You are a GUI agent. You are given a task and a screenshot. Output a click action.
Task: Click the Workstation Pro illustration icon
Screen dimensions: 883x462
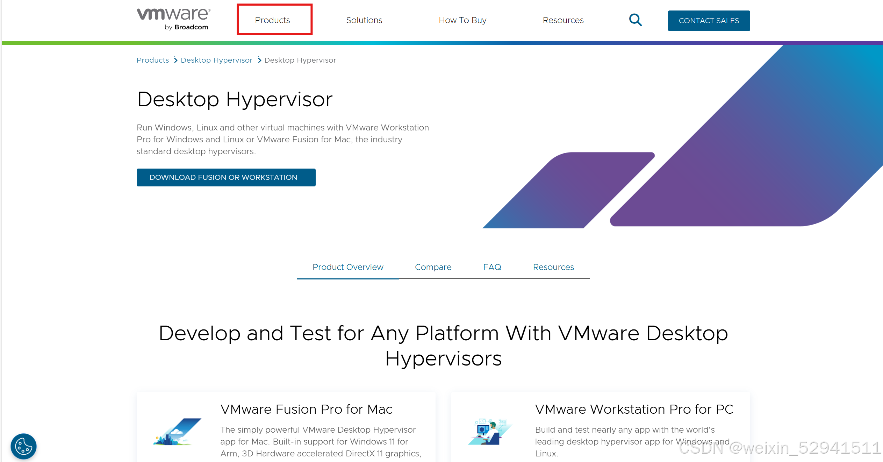coord(490,432)
